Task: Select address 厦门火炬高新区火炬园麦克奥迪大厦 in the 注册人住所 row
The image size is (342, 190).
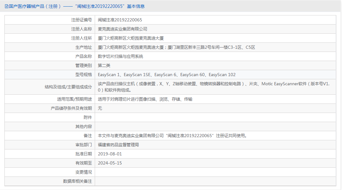Action: coord(131,38)
